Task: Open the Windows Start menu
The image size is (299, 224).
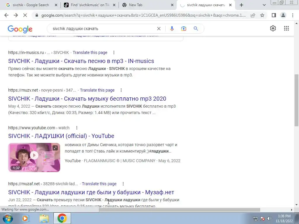Action: click(8, 218)
